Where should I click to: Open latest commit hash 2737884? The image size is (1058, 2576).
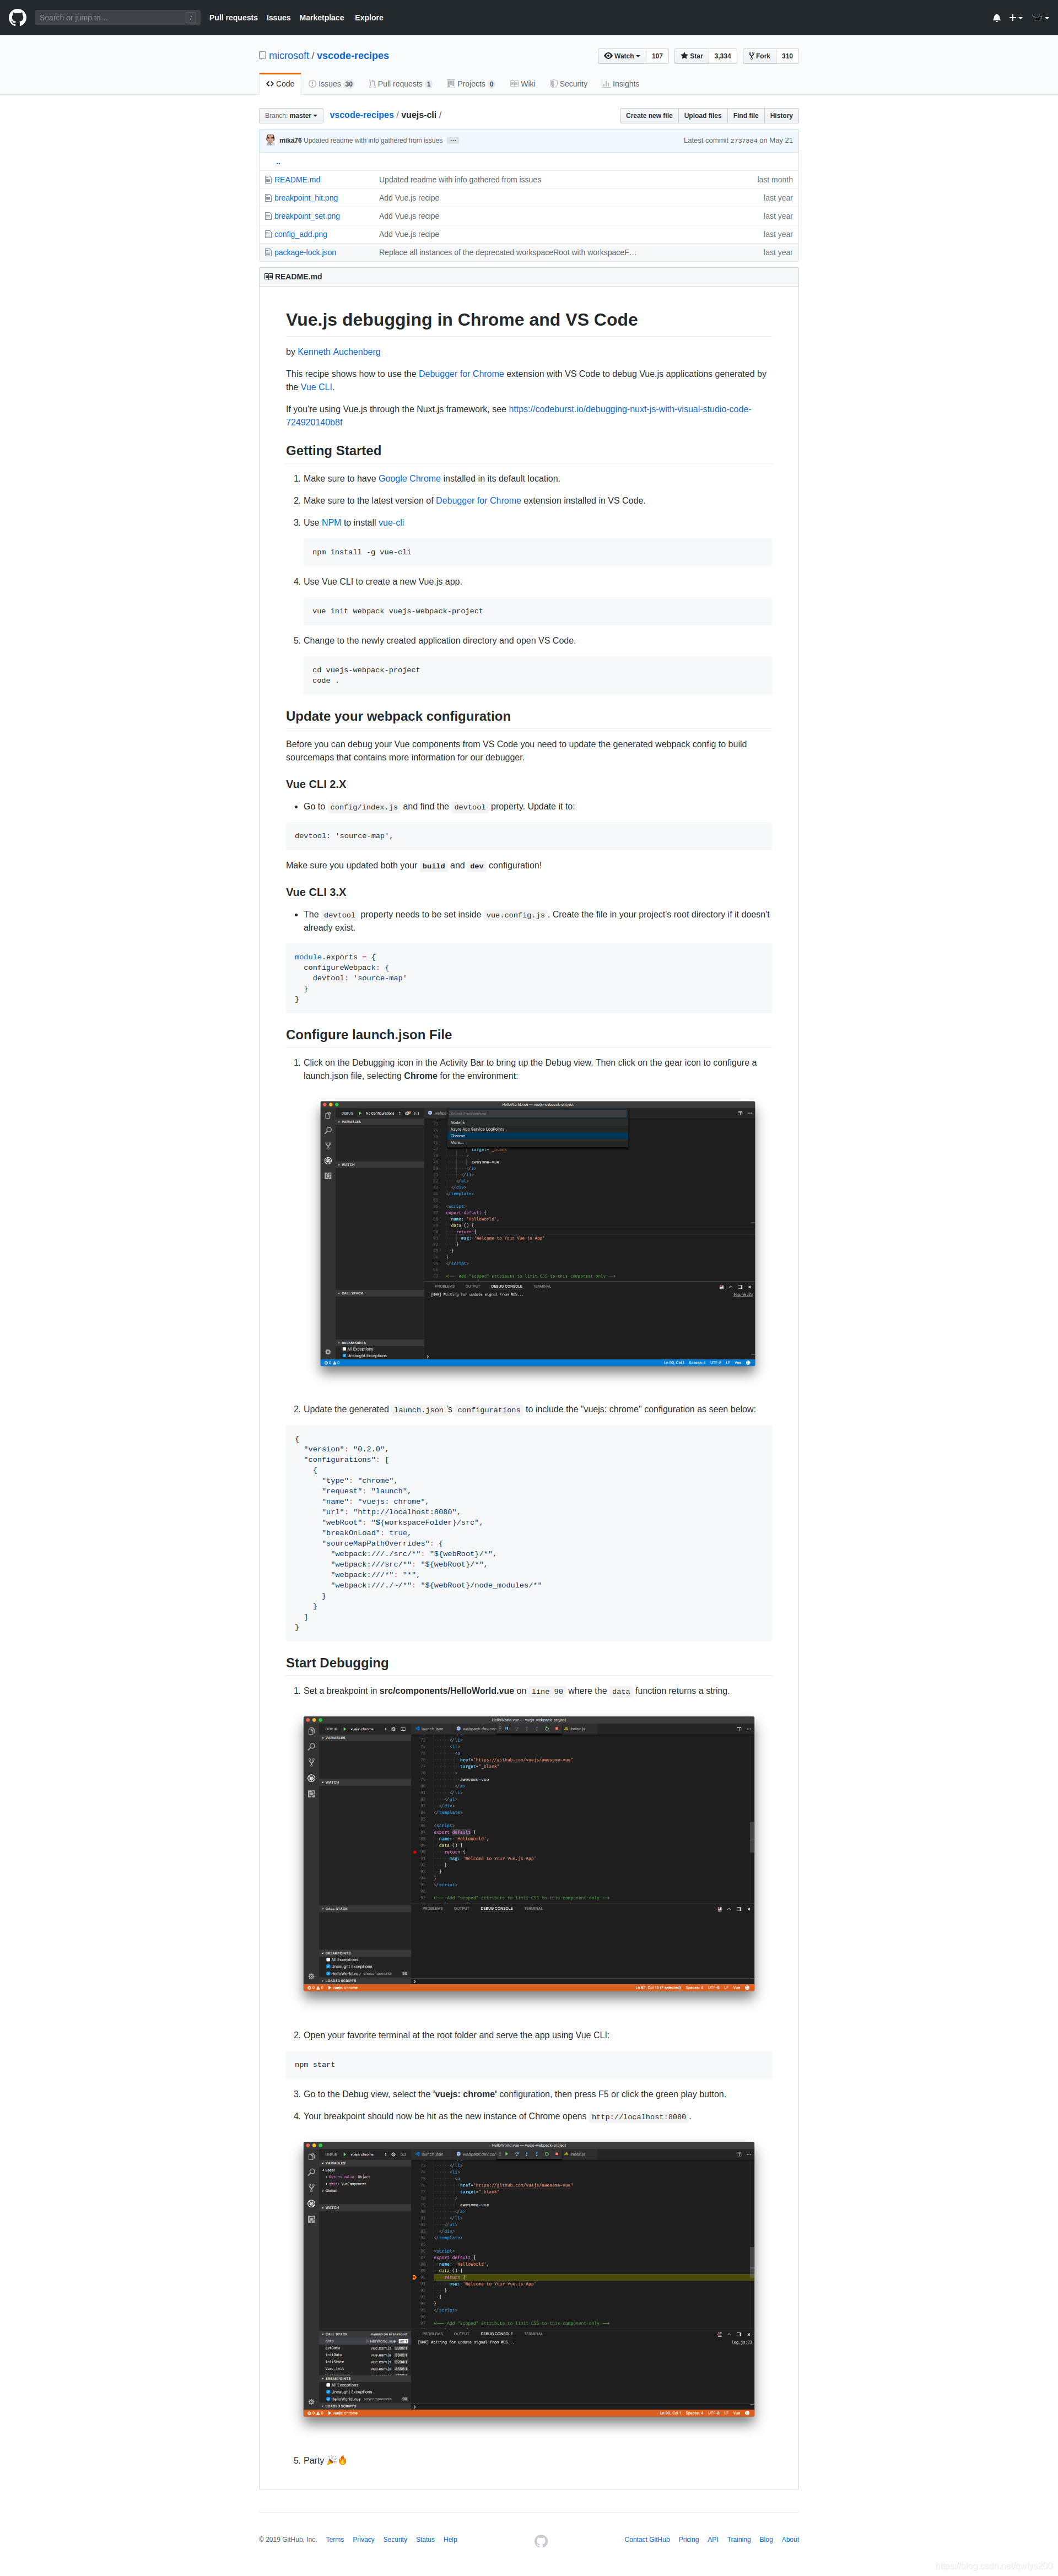pyautogui.click(x=743, y=141)
